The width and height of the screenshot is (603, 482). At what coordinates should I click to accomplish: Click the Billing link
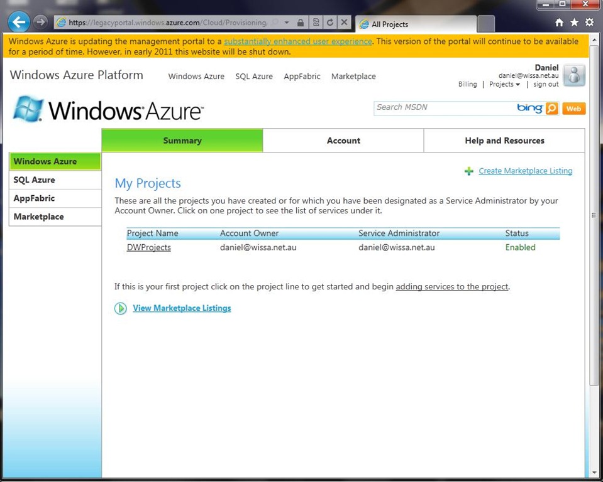tap(467, 84)
